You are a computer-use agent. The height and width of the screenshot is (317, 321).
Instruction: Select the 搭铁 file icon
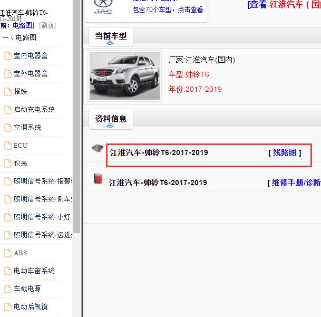click(x=8, y=92)
